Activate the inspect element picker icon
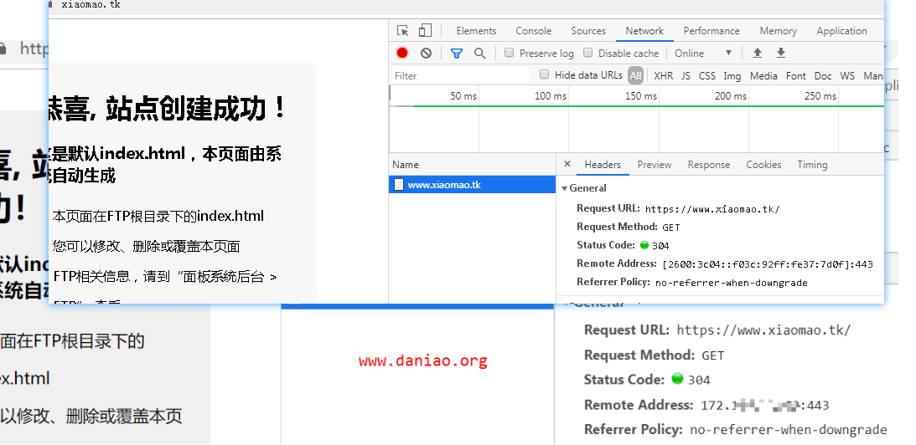Image resolution: width=916 pixels, height=445 pixels. tap(402, 31)
